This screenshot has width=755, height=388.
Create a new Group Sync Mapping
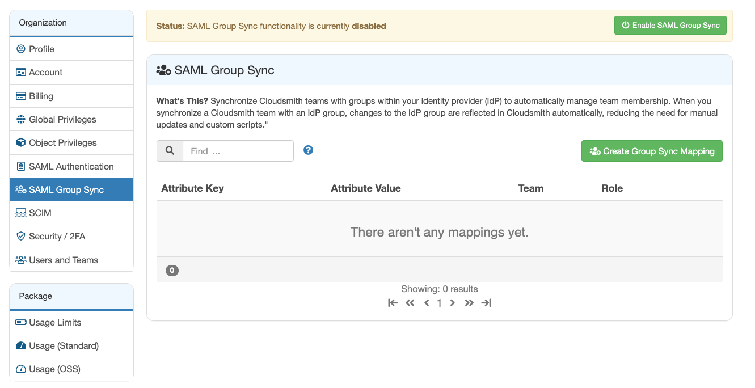(x=652, y=151)
